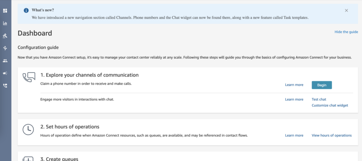Image resolution: width=362 pixels, height=161 pixels.
Task: Hide the guide
Action: [346, 32]
